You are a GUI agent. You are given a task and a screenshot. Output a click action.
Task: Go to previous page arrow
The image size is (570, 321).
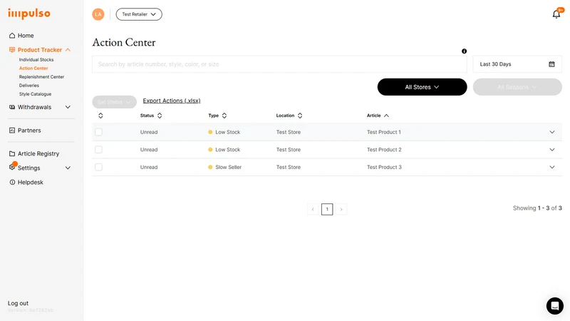click(313, 209)
